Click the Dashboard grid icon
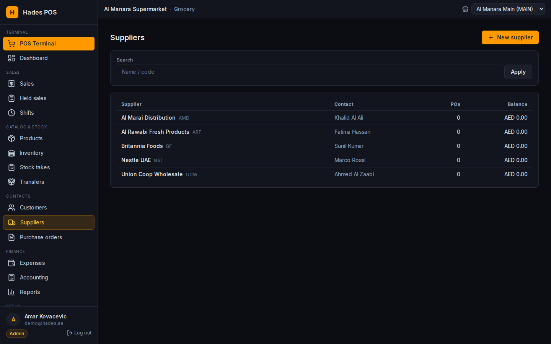 click(11, 58)
